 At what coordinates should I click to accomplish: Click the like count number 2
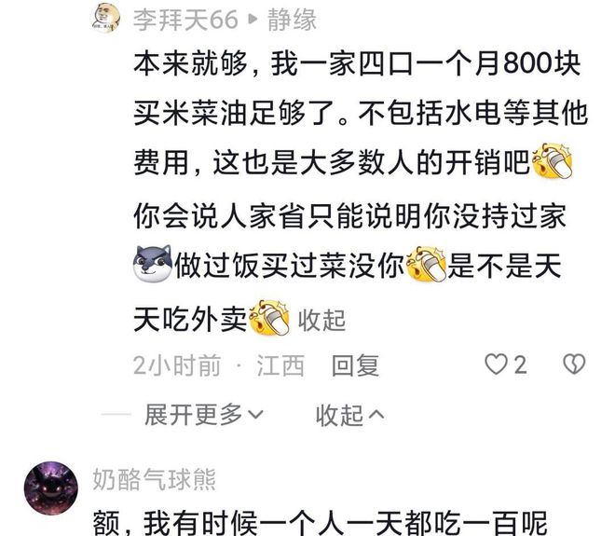click(x=520, y=364)
